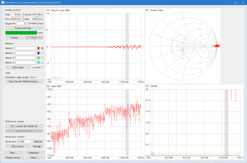Open the Serial port COM4 dropdown
Viewport: 247px width, 163px height.
[x=25, y=142]
